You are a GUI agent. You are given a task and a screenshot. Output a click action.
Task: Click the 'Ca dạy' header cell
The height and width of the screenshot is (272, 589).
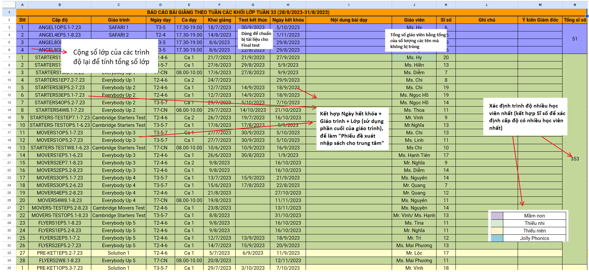[189, 20]
